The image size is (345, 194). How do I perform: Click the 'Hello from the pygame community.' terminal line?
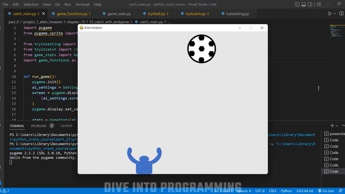(43, 157)
